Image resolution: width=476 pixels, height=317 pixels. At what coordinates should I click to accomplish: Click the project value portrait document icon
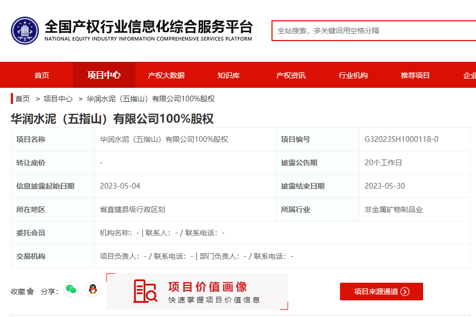point(145,291)
